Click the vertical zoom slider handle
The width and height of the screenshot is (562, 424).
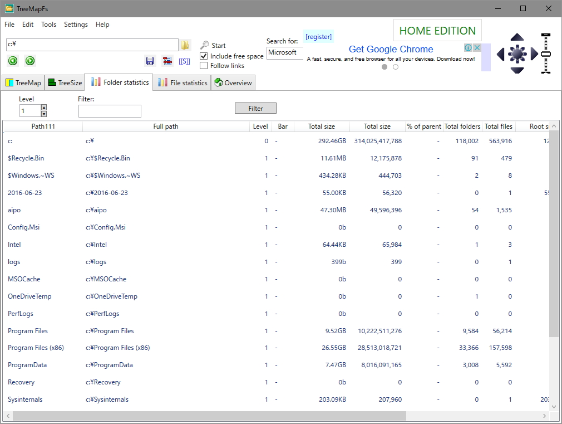tap(545, 54)
